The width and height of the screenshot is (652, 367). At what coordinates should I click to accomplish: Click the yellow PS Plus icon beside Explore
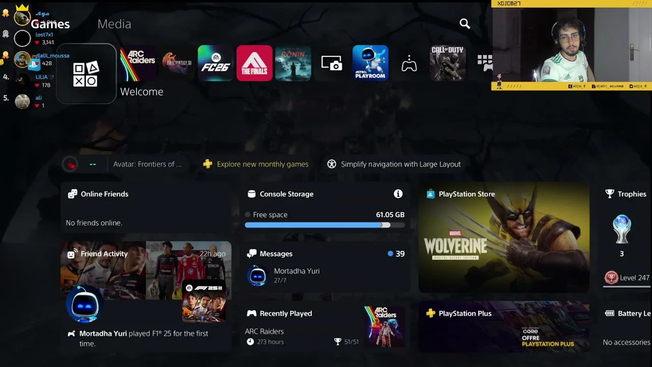[x=207, y=164]
